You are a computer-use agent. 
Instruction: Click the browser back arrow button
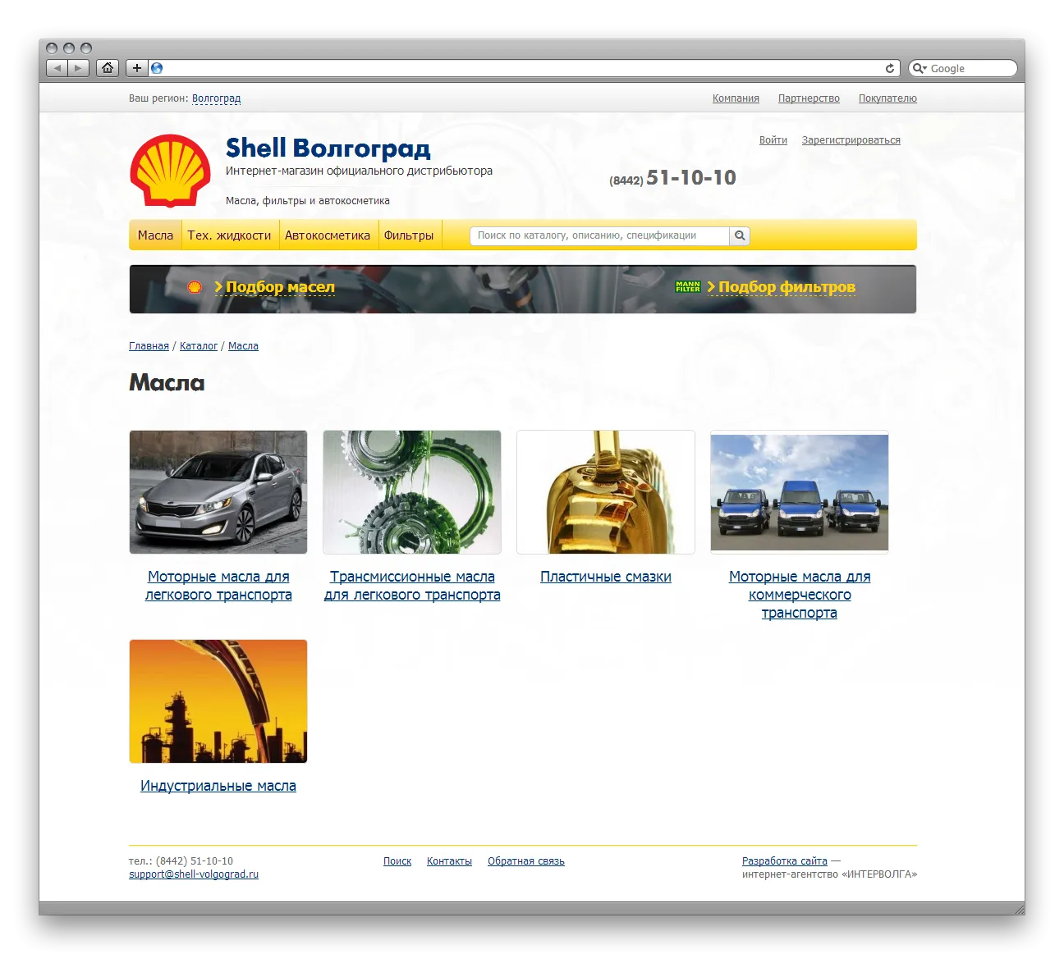[x=57, y=68]
